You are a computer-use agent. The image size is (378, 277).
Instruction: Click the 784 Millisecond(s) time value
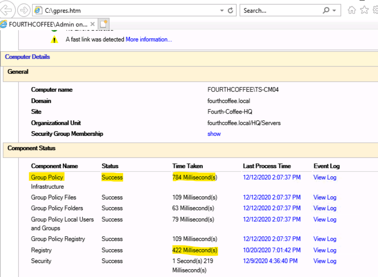(195, 177)
